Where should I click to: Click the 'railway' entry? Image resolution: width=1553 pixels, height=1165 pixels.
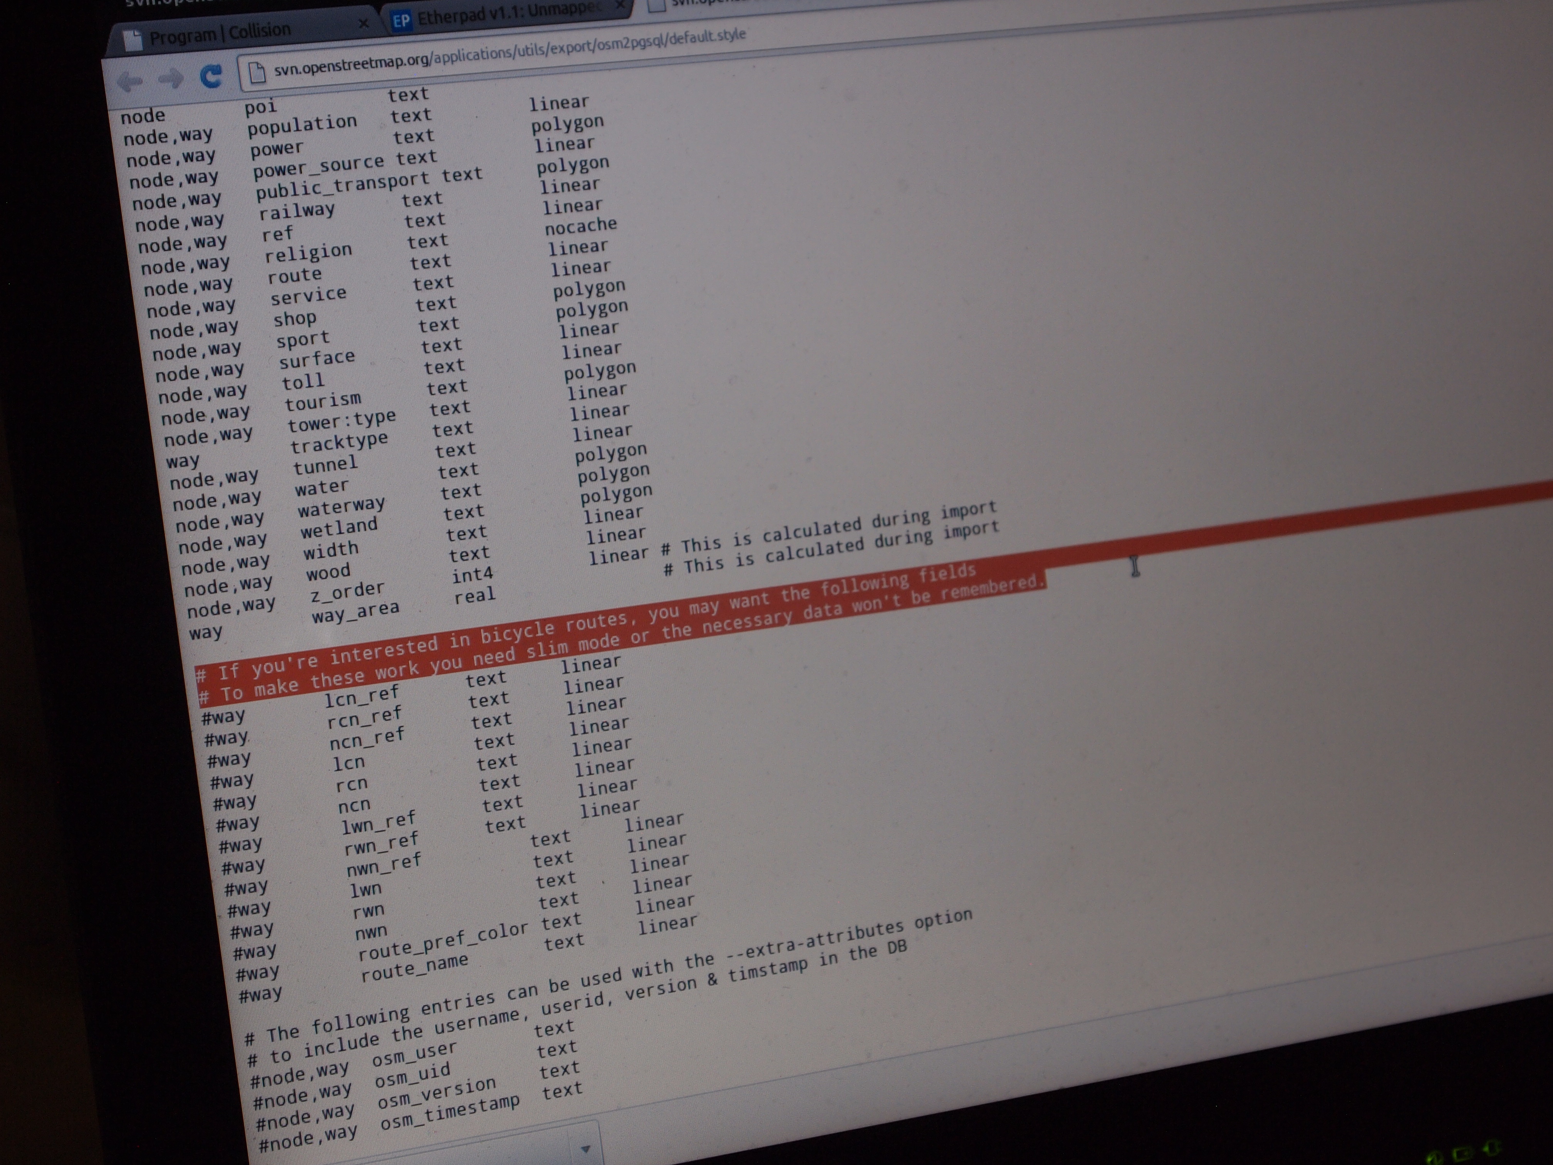pos(296,211)
